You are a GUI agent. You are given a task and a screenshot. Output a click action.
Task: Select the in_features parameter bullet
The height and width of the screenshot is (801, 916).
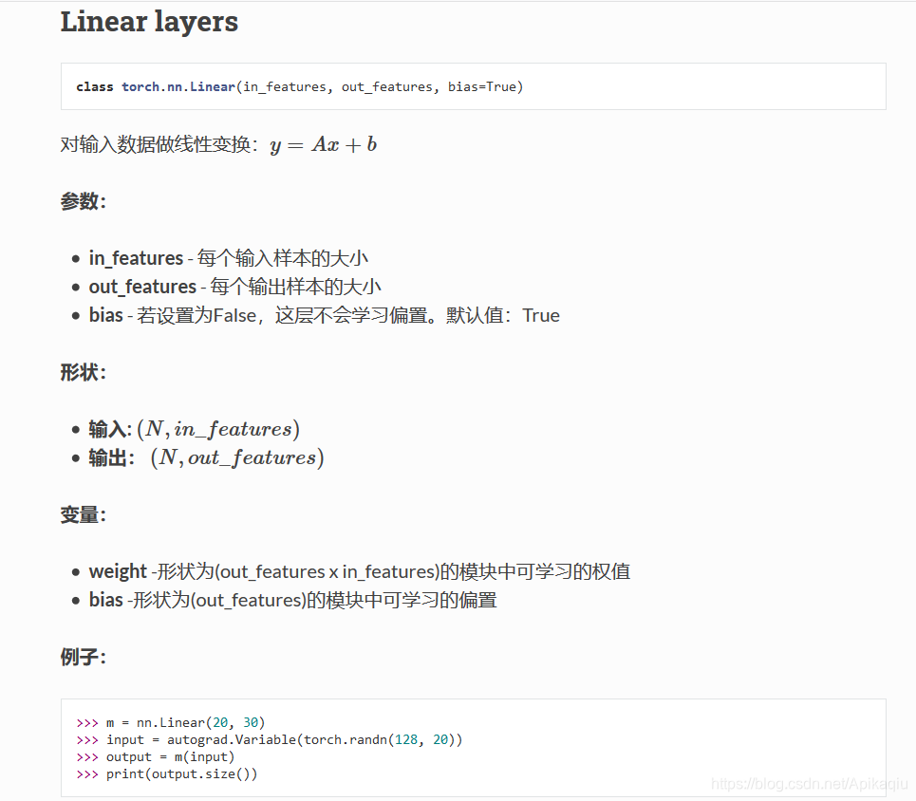tap(229, 257)
